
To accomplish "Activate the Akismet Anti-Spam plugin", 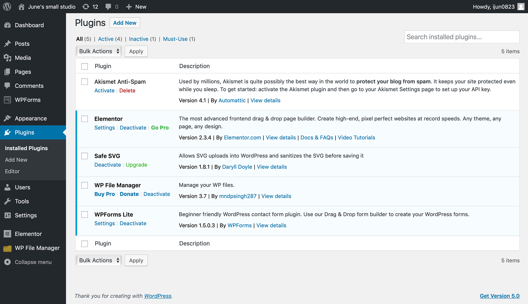I will click(105, 91).
